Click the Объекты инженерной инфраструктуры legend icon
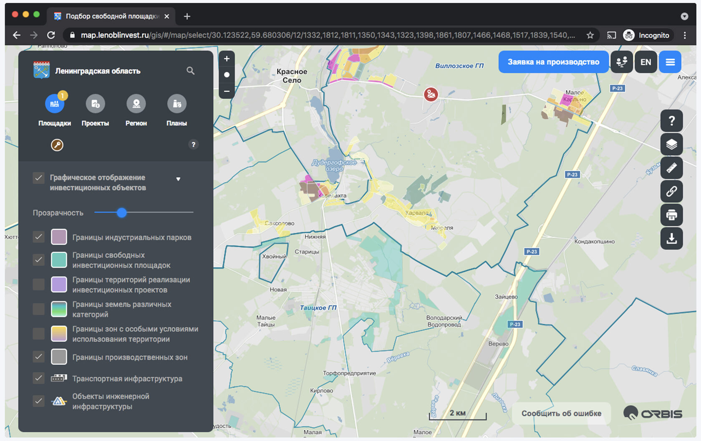701x441 pixels. 59,401
